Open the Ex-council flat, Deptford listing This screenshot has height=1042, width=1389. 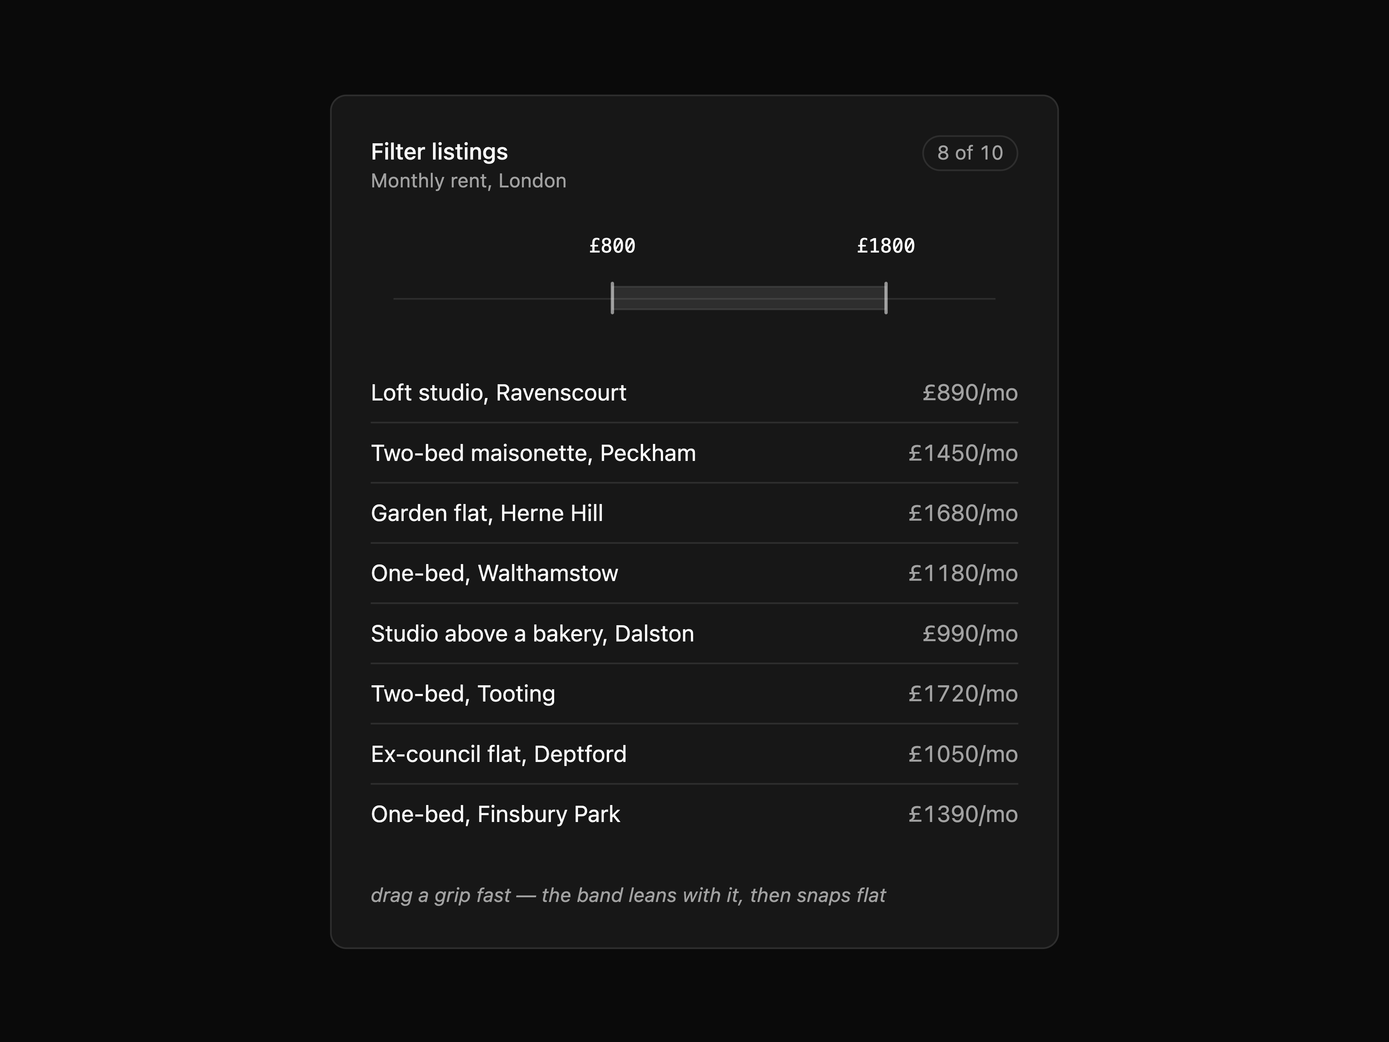click(694, 754)
